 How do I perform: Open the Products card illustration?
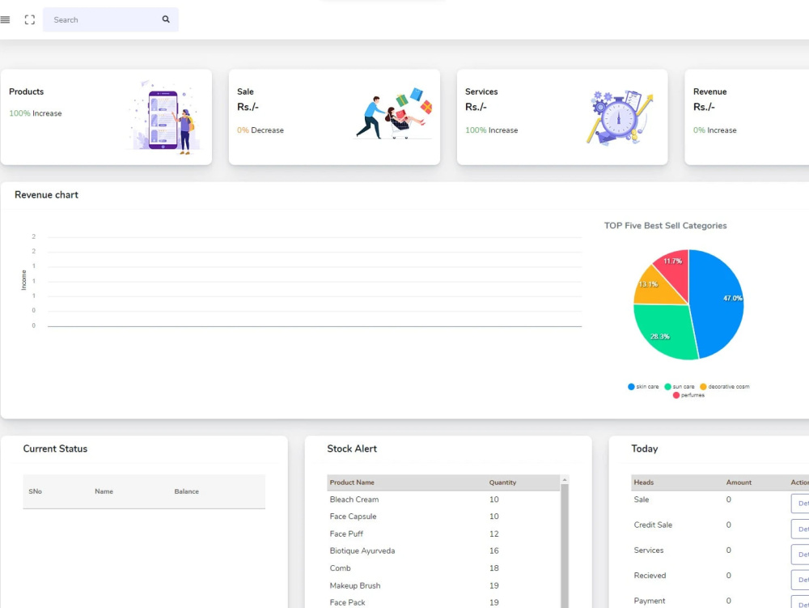tap(163, 117)
